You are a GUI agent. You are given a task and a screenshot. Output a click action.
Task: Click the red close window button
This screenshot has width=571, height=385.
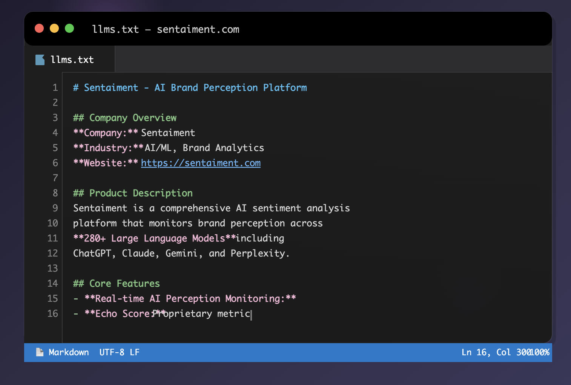pyautogui.click(x=39, y=28)
